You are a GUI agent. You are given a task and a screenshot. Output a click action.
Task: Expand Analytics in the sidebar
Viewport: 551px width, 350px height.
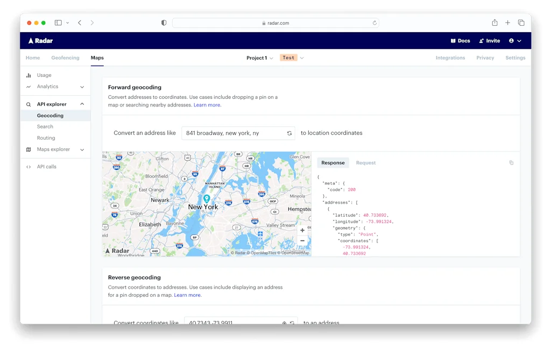[x=82, y=87]
